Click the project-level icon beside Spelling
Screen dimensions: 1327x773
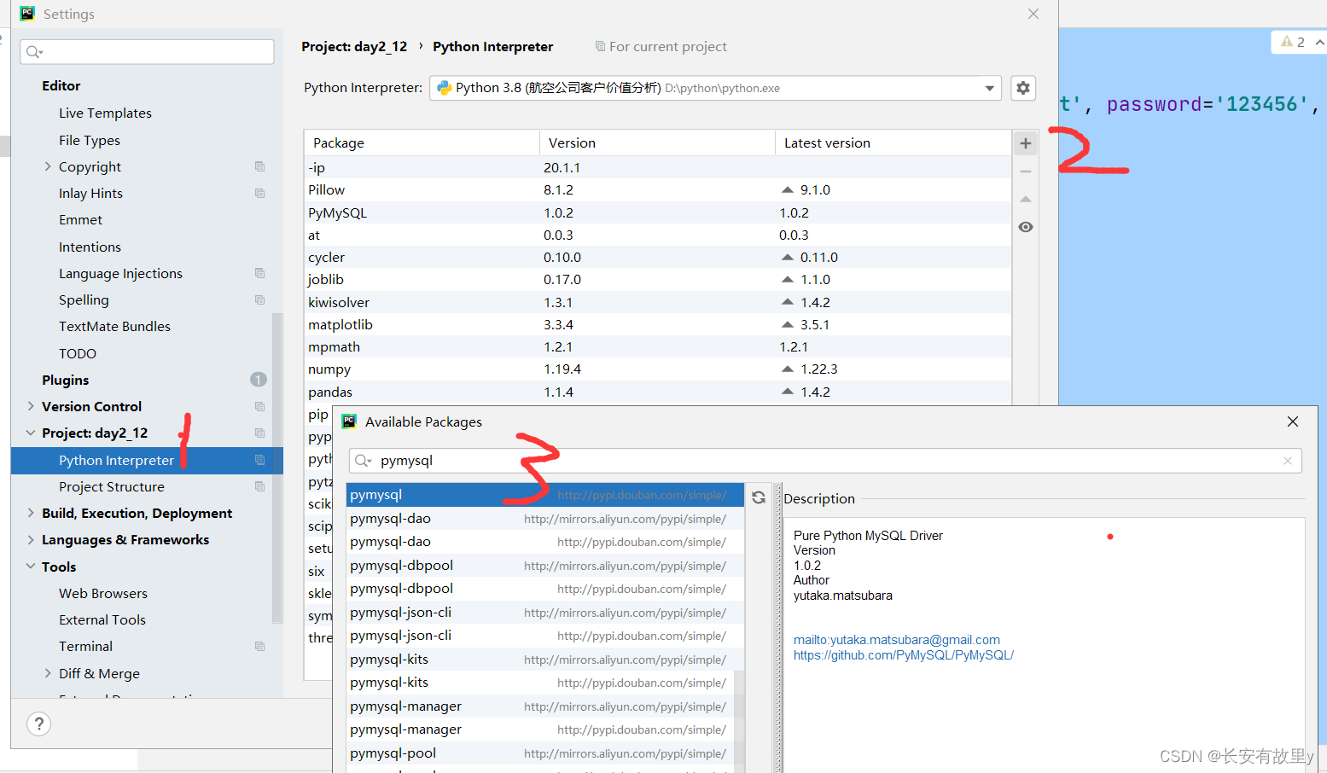click(259, 299)
